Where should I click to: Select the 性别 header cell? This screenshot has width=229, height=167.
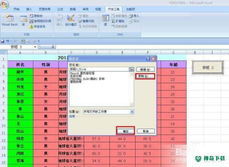click(x=46, y=65)
